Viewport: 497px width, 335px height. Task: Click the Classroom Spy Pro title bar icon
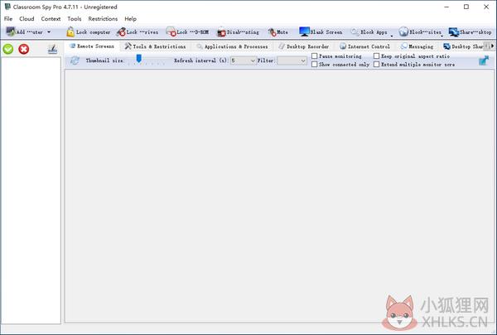(7, 7)
